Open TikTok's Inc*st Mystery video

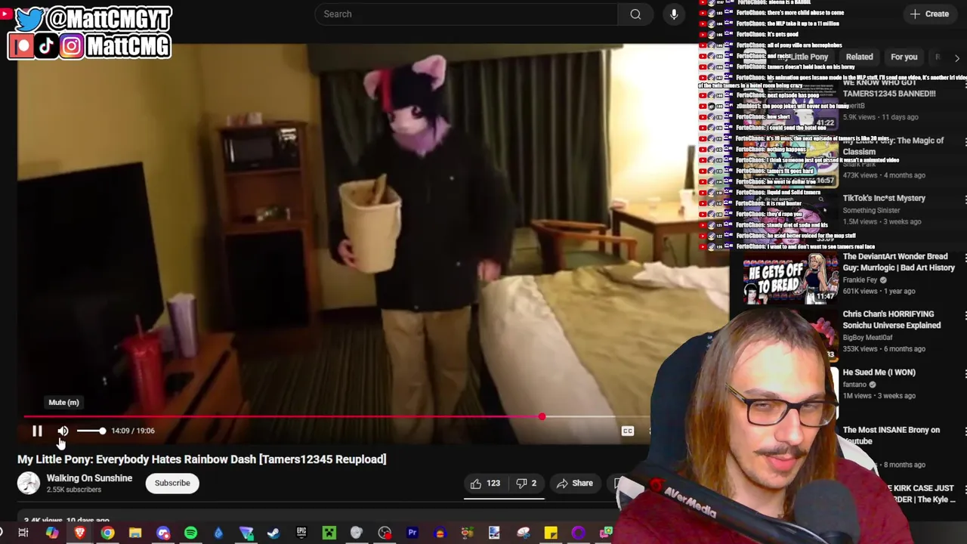(884, 198)
